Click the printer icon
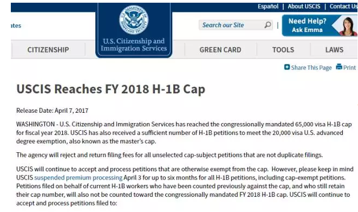The height and width of the screenshot is (212, 358). point(339,67)
